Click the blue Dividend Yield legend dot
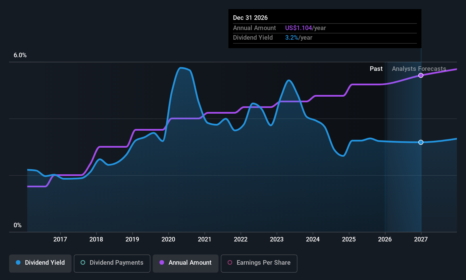The width and height of the screenshot is (466, 280). tap(18, 263)
